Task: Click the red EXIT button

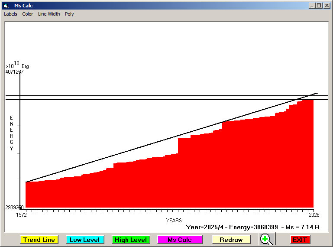Action: pyautogui.click(x=300, y=240)
